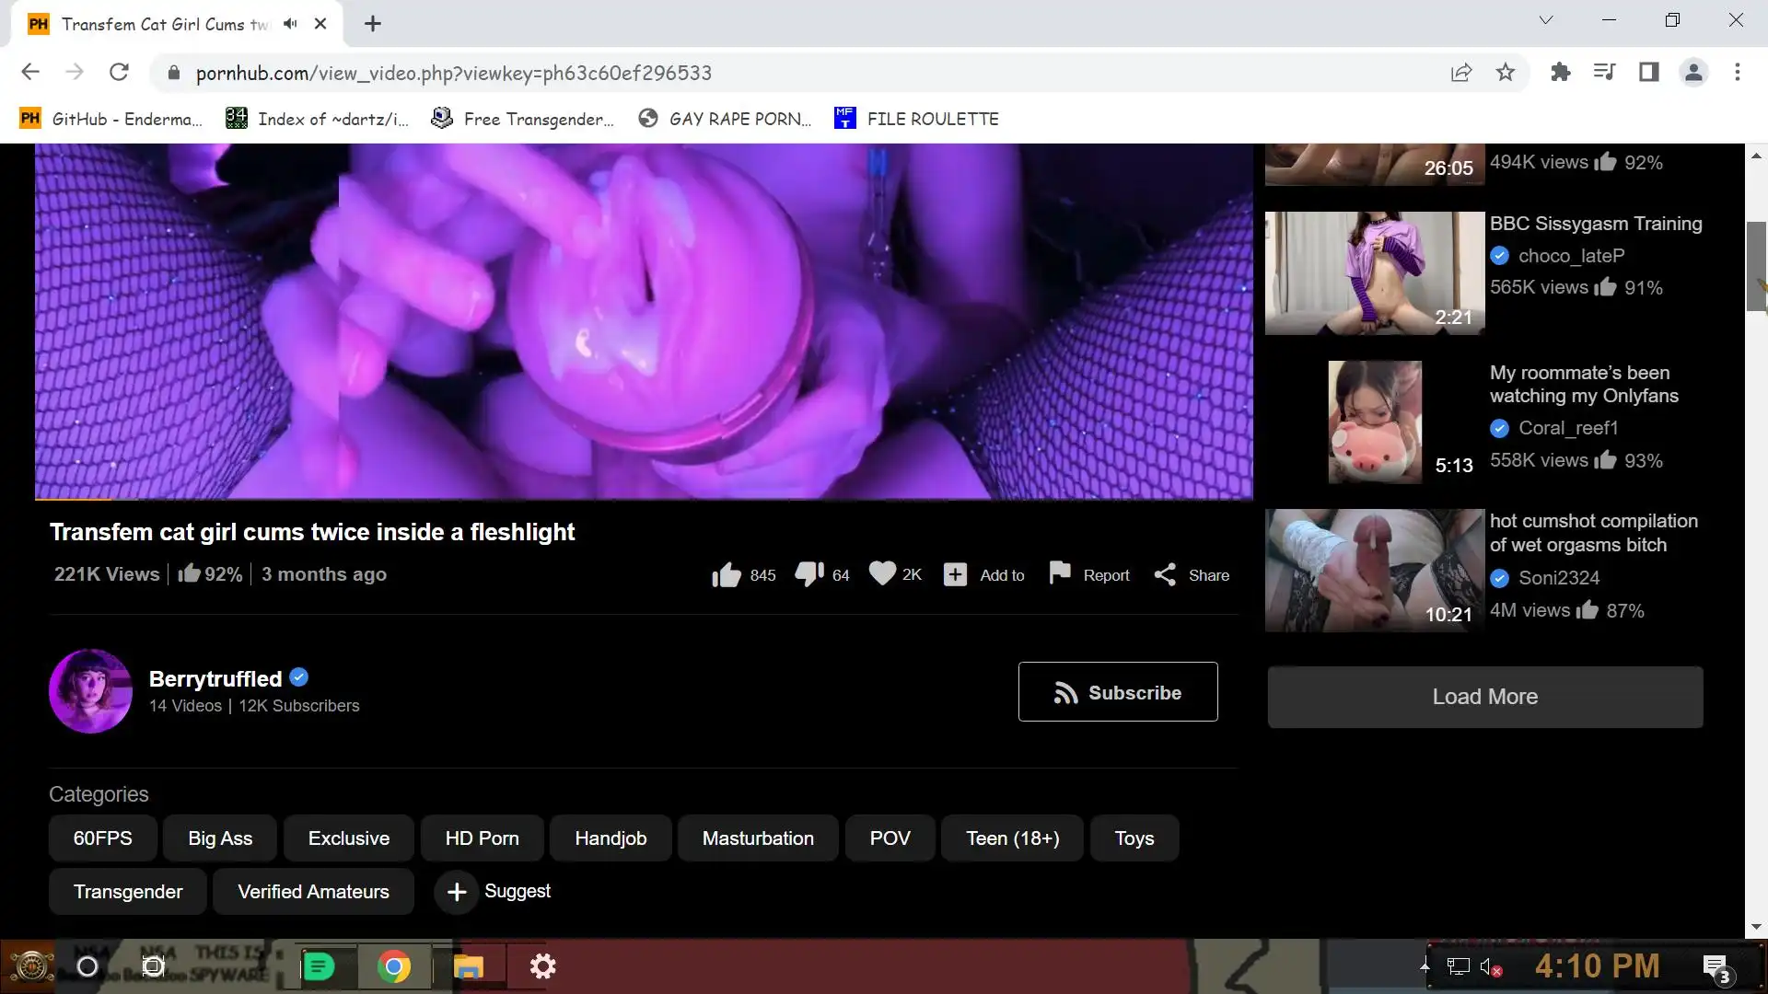Open the Share options
The width and height of the screenshot is (1768, 994).
(x=1192, y=575)
